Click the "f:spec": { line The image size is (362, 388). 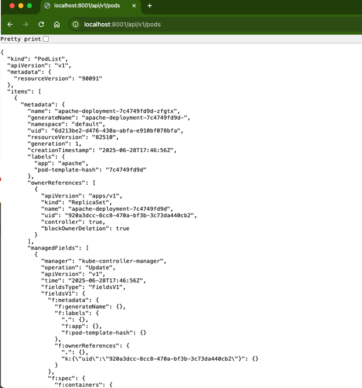pos(67,378)
